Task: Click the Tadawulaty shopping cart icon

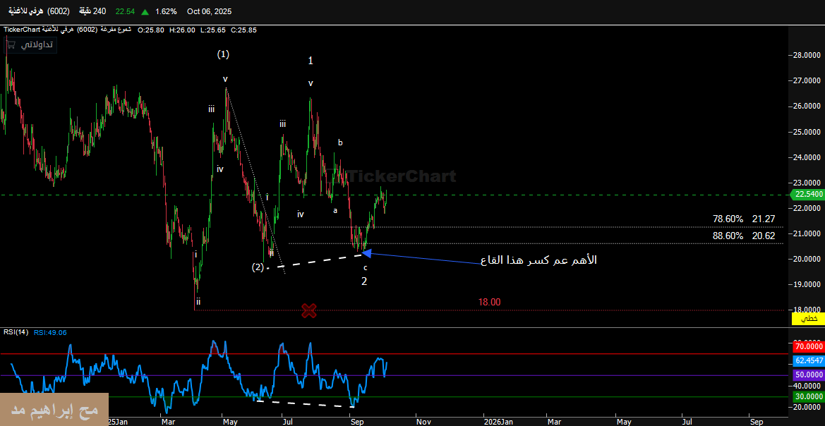Action: click(11, 44)
